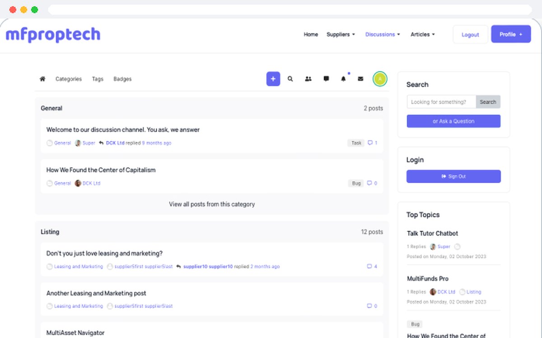542x338 pixels.
Task: Open 'How We Found the Center of Capitalism' post
Action: point(101,170)
